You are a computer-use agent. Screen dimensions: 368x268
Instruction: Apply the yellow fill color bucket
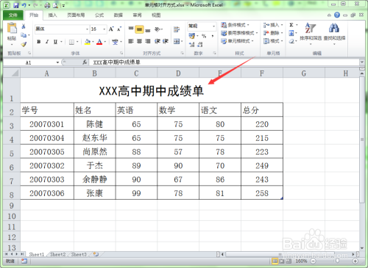pos(88,42)
